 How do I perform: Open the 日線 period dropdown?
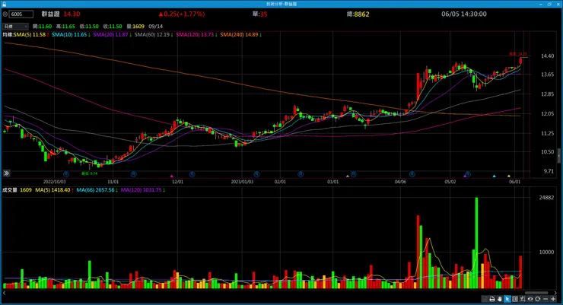point(15,27)
